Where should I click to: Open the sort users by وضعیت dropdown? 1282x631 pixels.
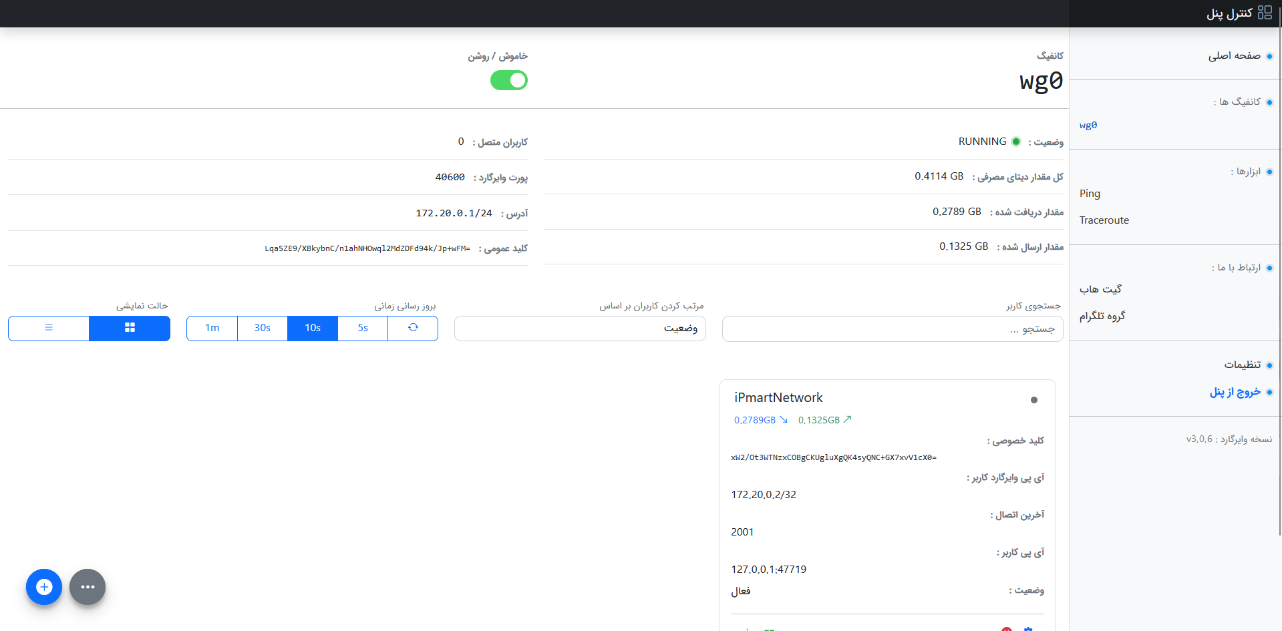click(580, 329)
